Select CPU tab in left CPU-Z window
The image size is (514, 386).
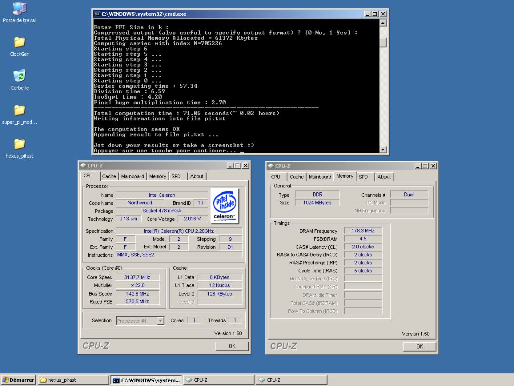[x=88, y=176]
